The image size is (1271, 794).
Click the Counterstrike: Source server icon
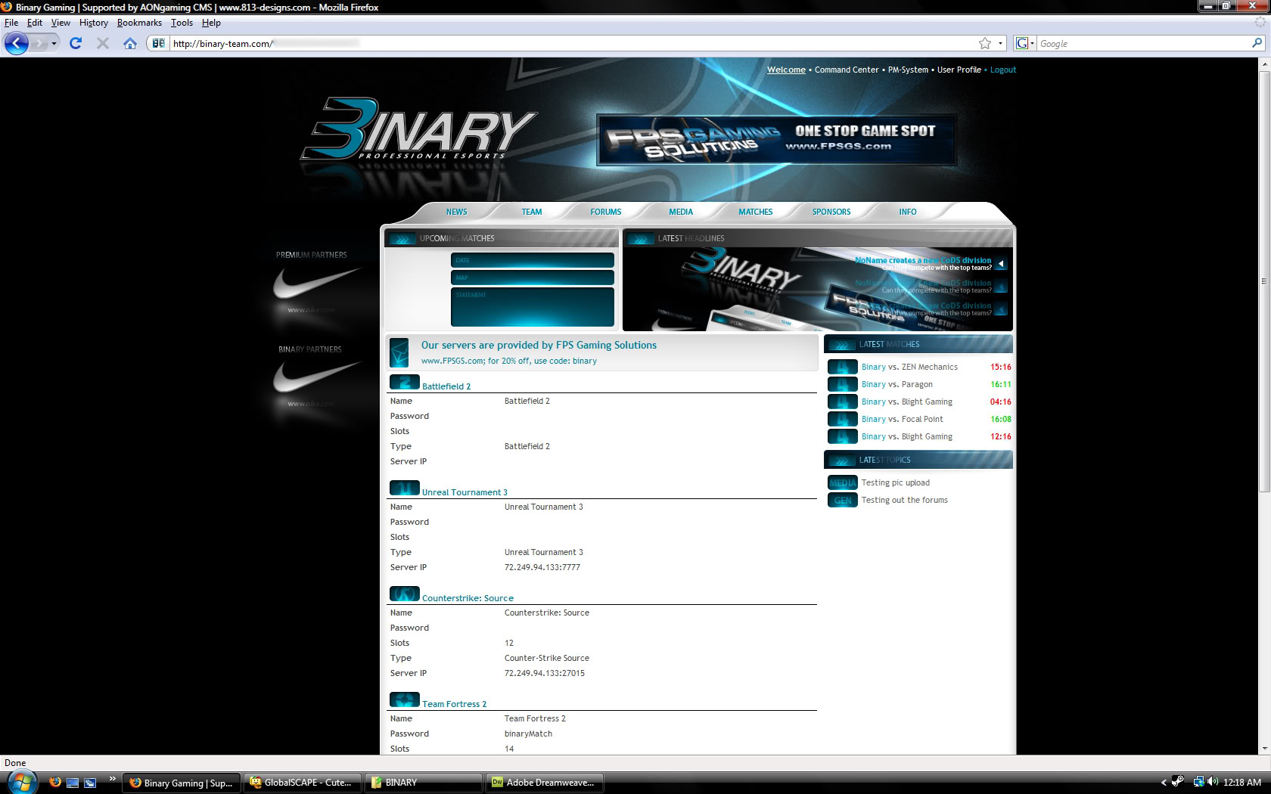click(x=405, y=594)
